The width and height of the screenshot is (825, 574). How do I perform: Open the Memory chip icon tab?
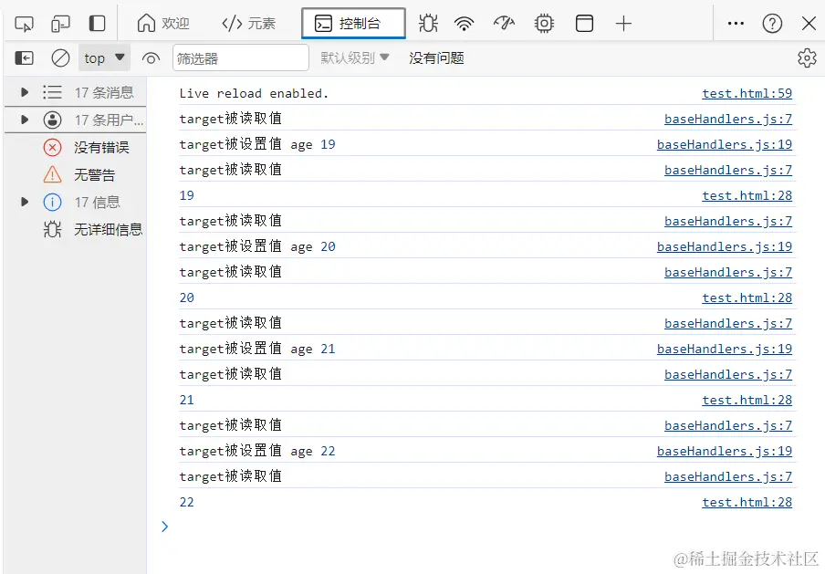(544, 24)
